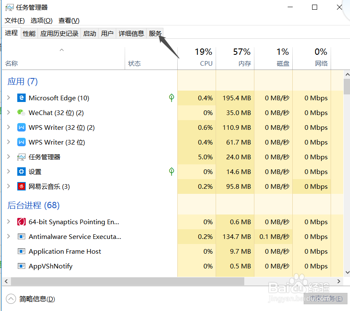Click the 结束任务(E) button

(326, 299)
